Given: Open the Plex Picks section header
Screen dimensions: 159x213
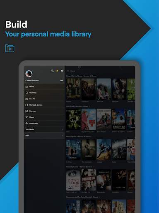Looking at the screenshot, I should tap(78, 106).
